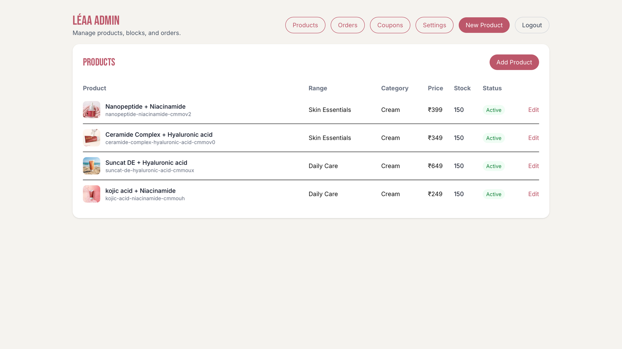Image resolution: width=622 pixels, height=349 pixels.
Task: Click the kojic acid product thumbnail
Action: coord(91,194)
